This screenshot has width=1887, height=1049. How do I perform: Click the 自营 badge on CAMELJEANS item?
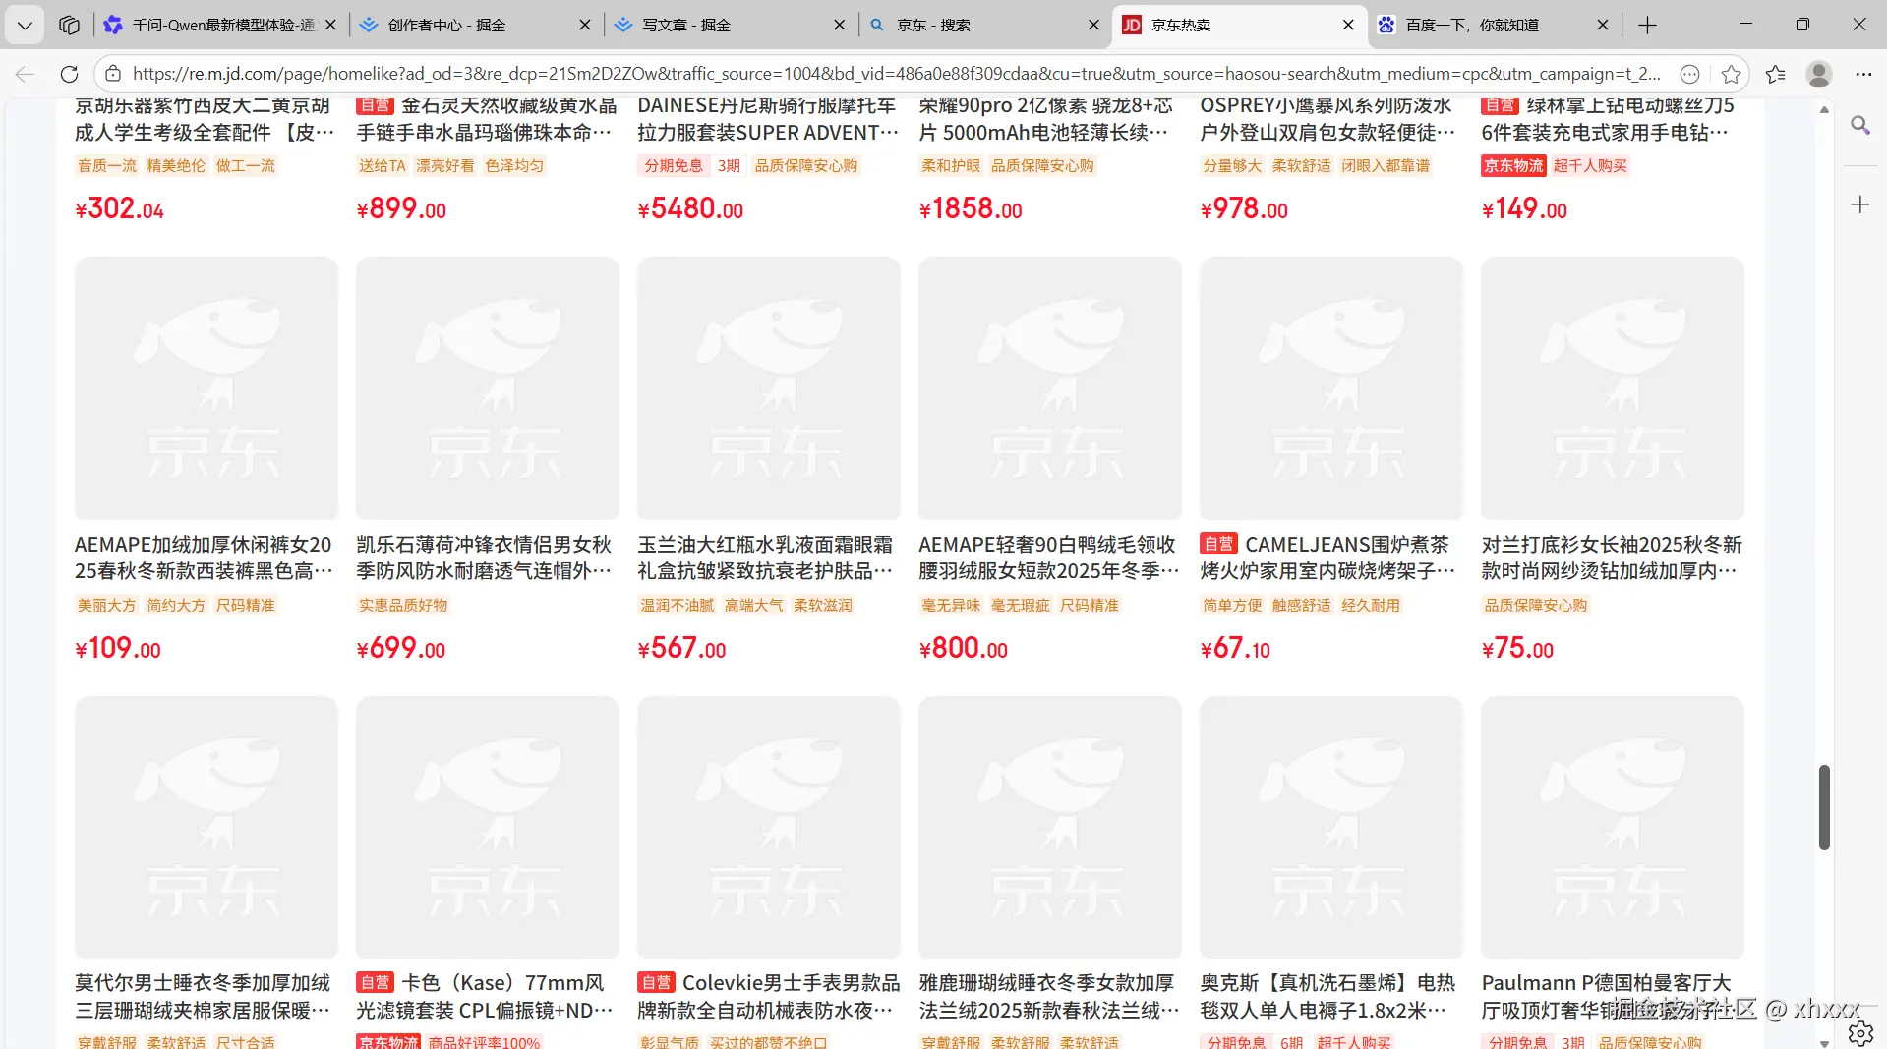1218,544
